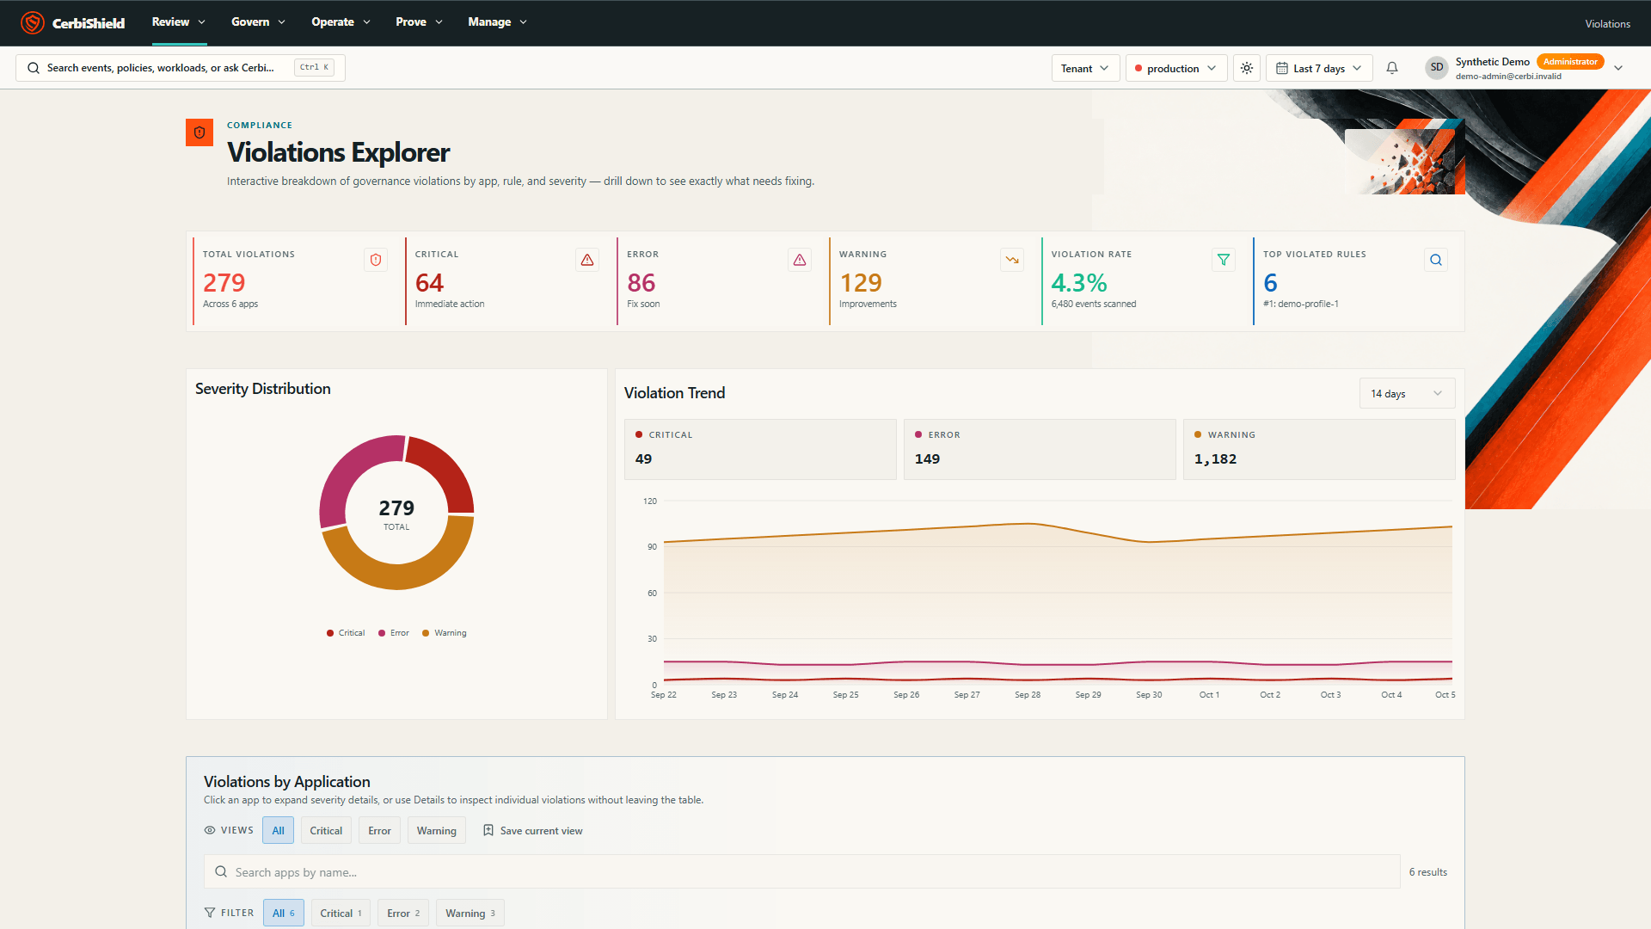This screenshot has width=1651, height=929.
Task: Click the Critical legend color dot
Action: click(x=330, y=633)
